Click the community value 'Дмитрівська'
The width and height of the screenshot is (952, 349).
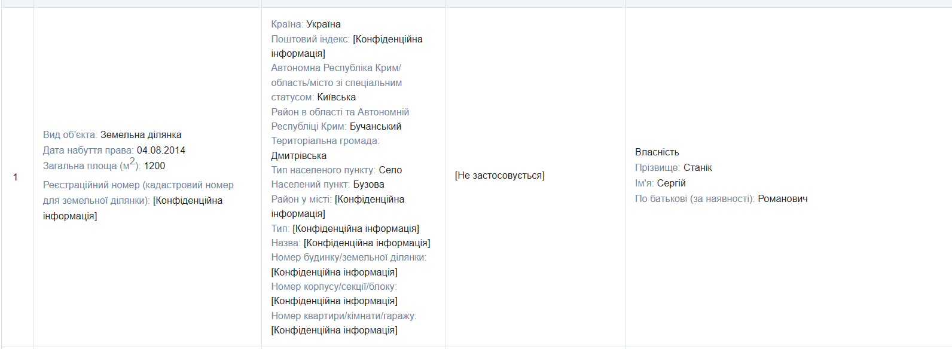(x=299, y=156)
